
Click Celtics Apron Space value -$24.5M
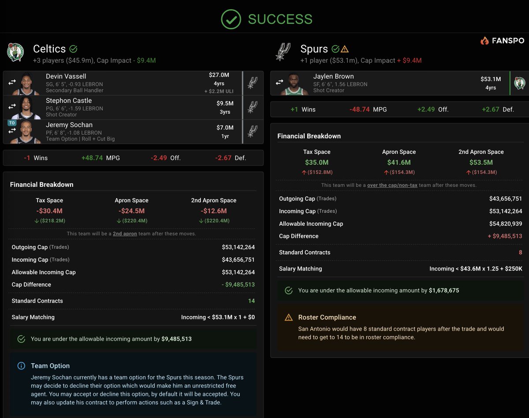131,211
